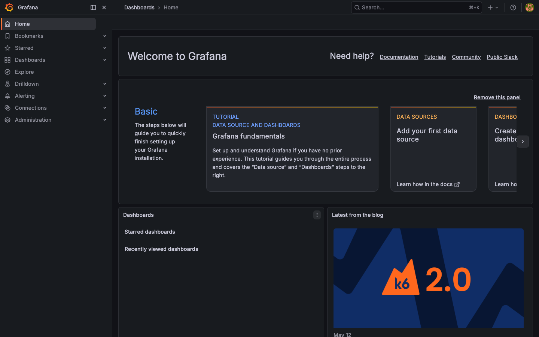The width and height of the screenshot is (539, 337).
Task: Click the Connections icon in sidebar
Action: [7, 108]
